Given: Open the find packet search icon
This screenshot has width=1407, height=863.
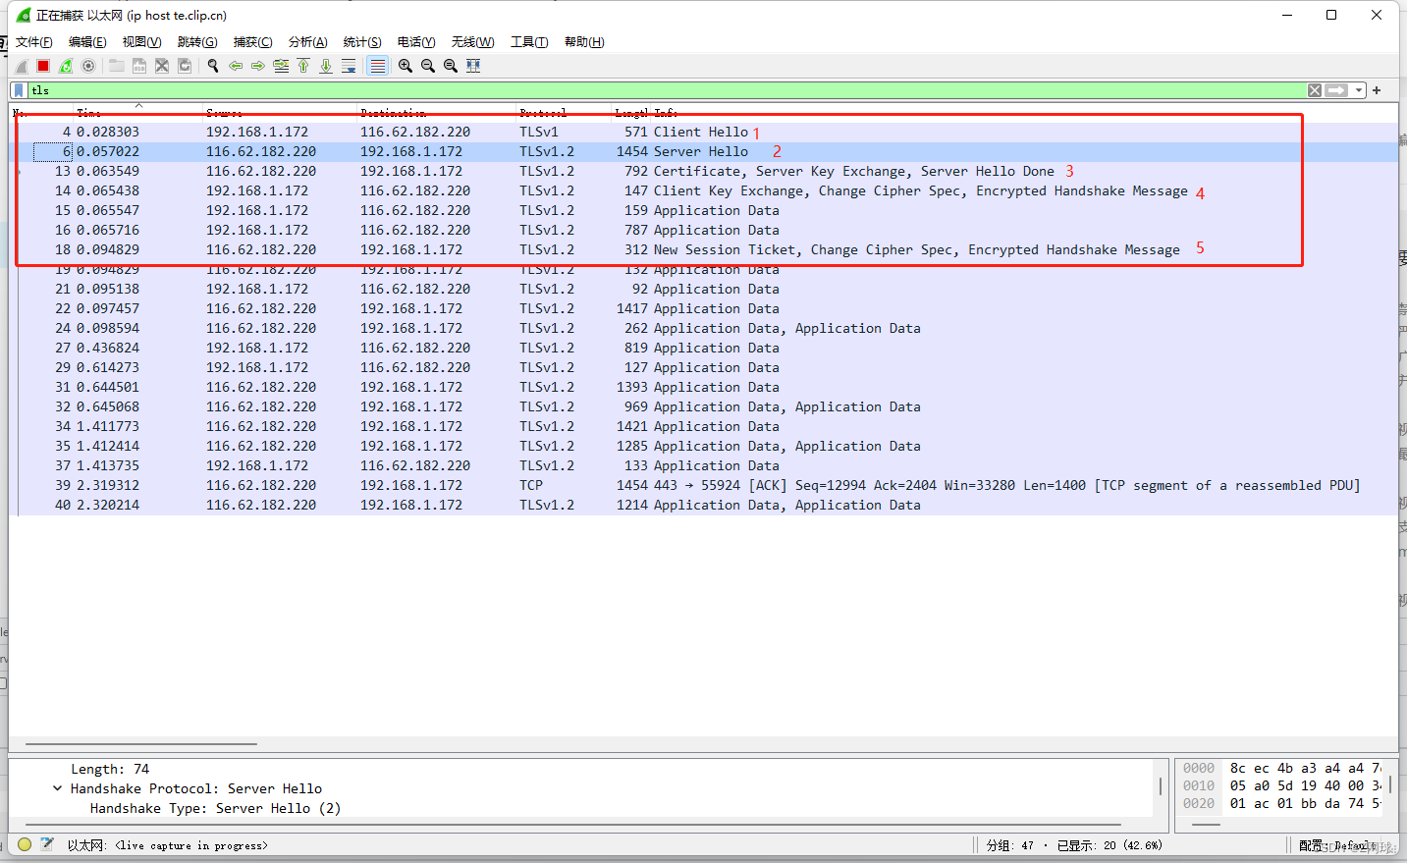Looking at the screenshot, I should pyautogui.click(x=213, y=66).
